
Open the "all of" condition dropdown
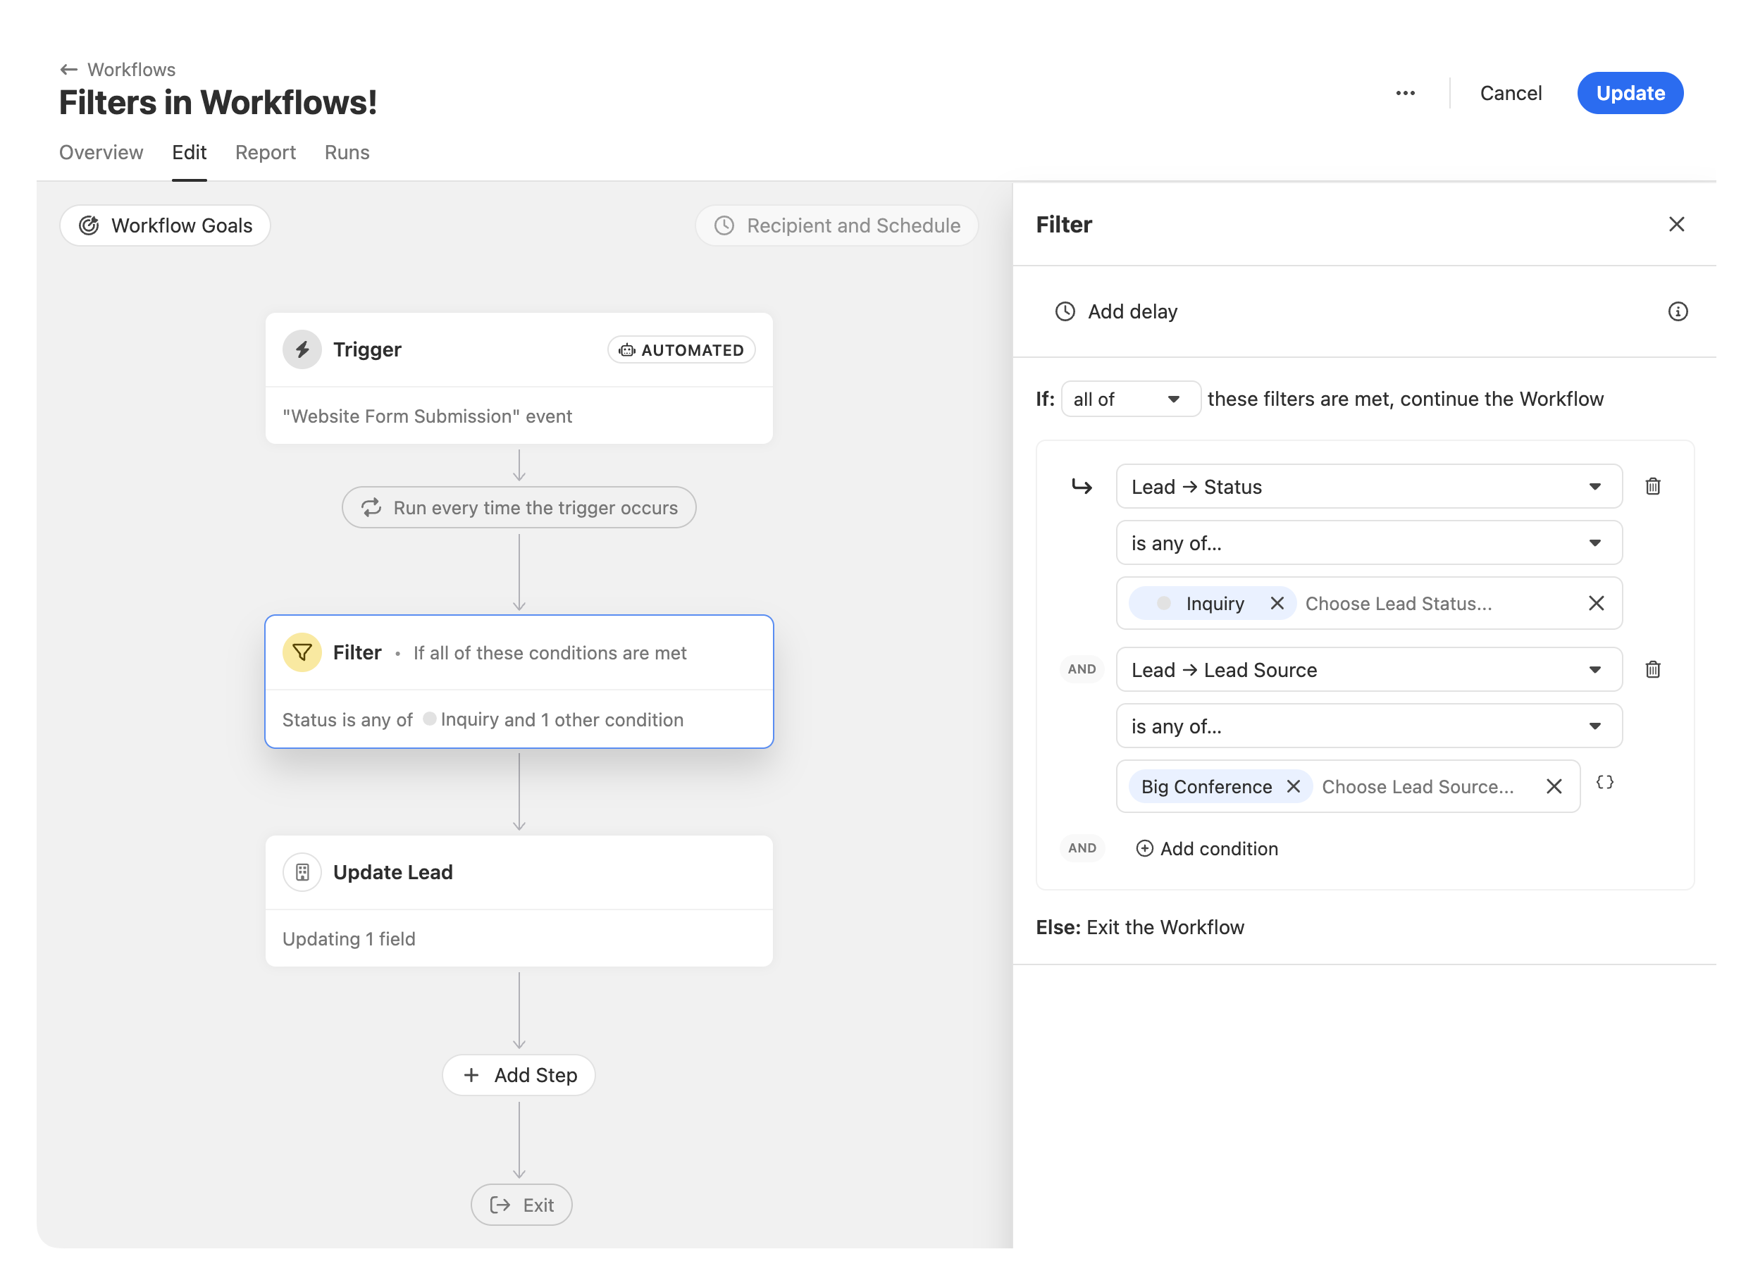tap(1130, 399)
